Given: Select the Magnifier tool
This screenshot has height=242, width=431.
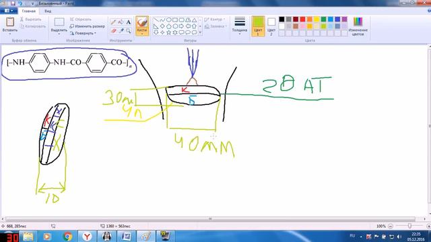Looking at the screenshot, I should [x=129, y=31].
